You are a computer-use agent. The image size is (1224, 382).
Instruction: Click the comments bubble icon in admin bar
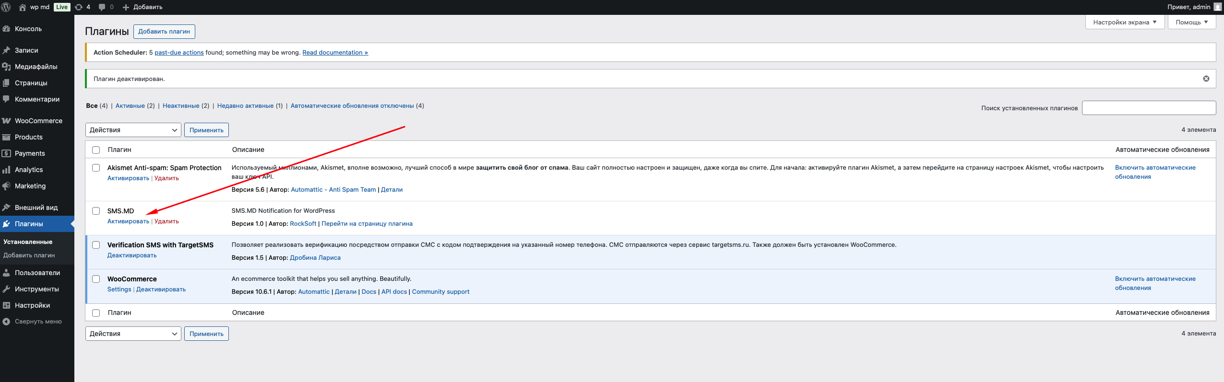[x=102, y=7]
